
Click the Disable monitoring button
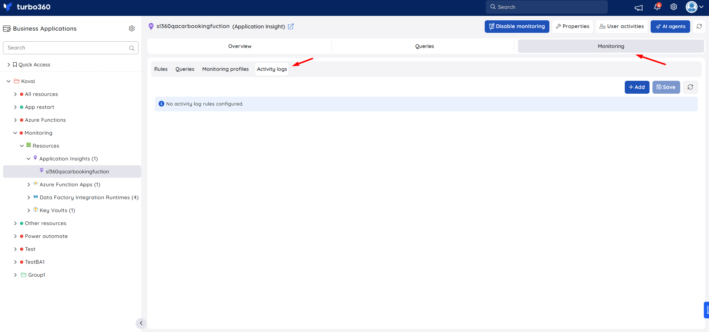[x=517, y=27]
